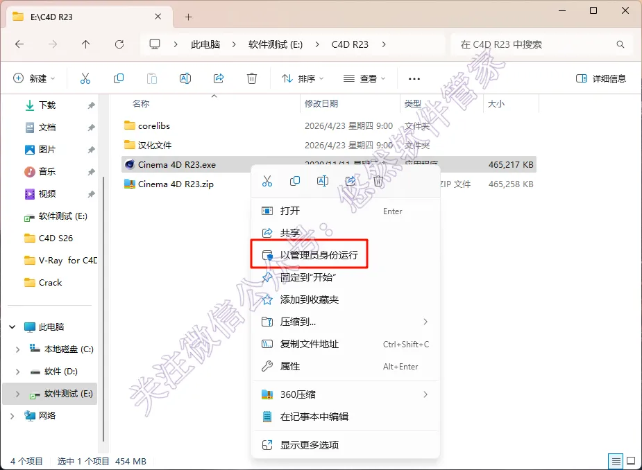Open the 查看 (View) dropdown

(x=365, y=78)
